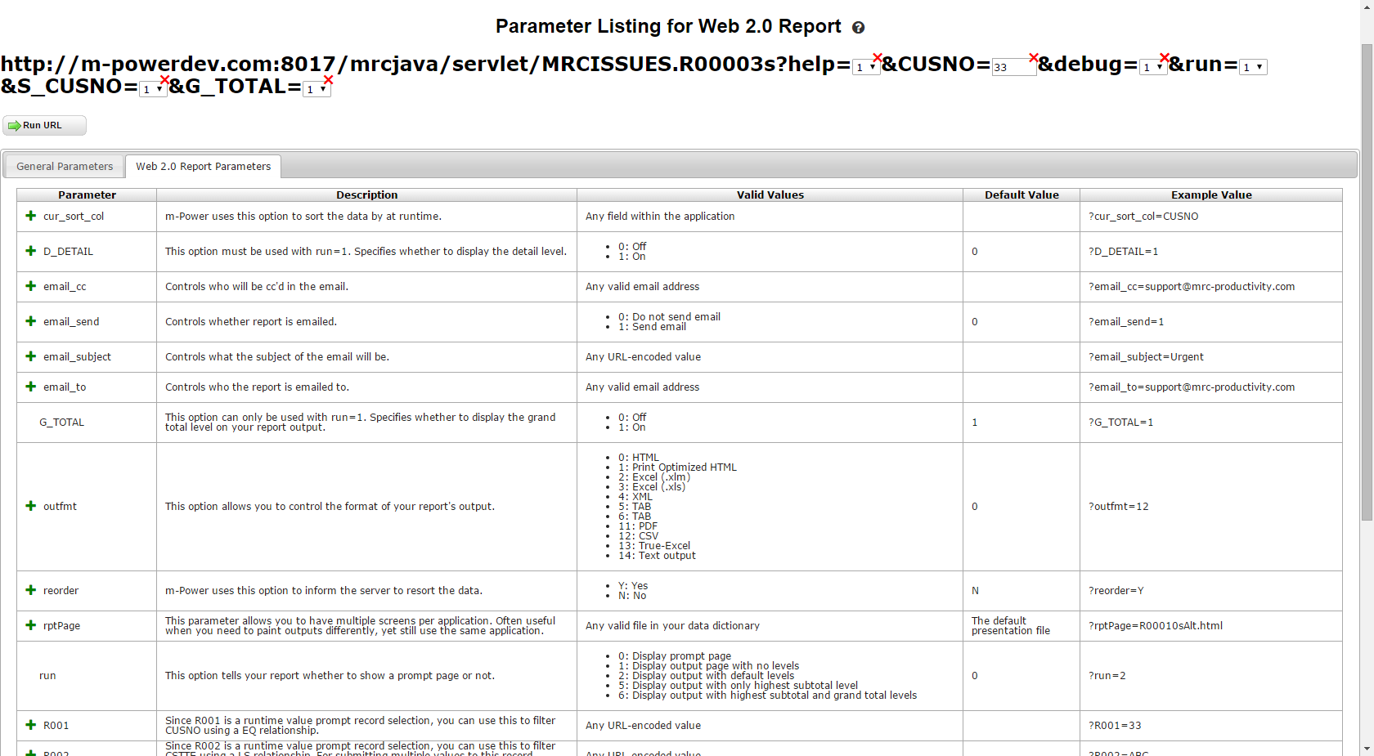Screen dimensions: 1374x756
Task: Open the run value dropdown in URL
Action: (1253, 67)
